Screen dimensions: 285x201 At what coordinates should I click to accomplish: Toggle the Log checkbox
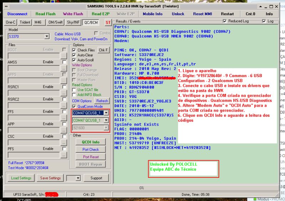(x=264, y=21)
